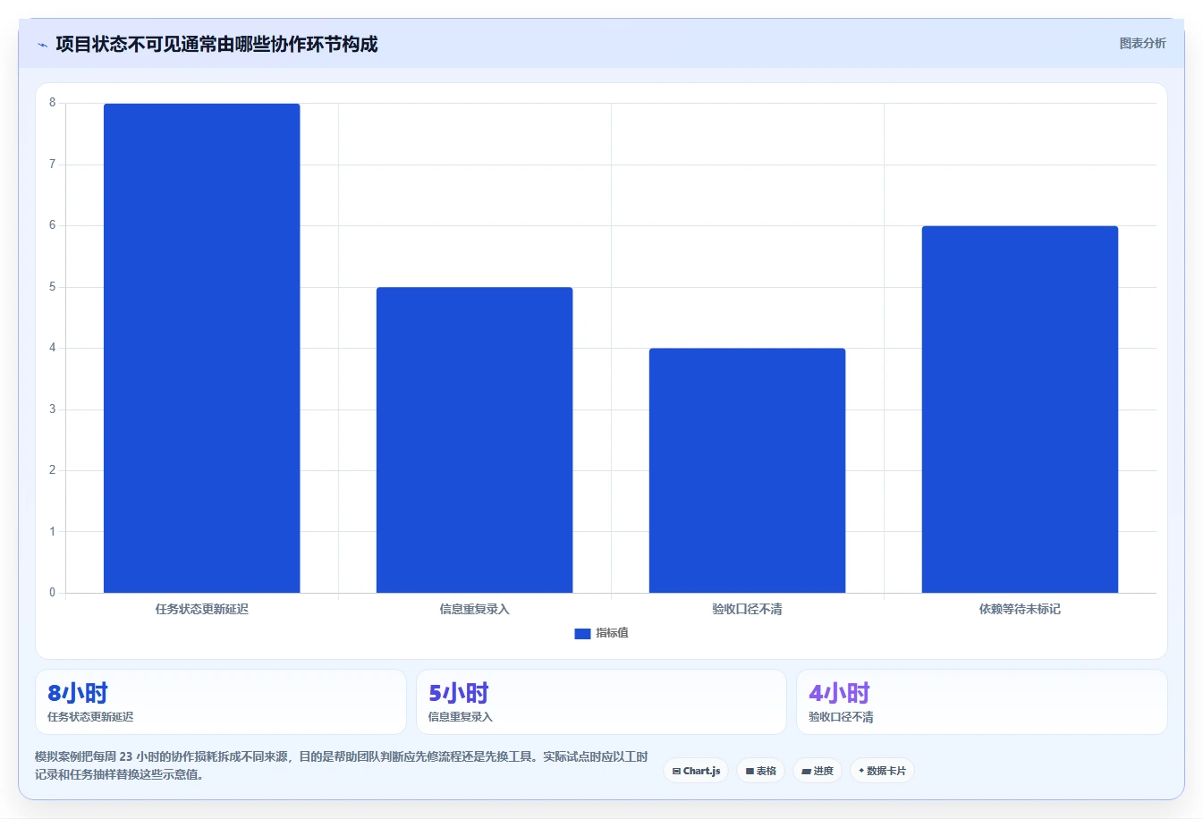1203x819 pixels.
Task: Click the chart title 项目状态不可见通常由哪些协作环节构成
Action: pos(216,45)
